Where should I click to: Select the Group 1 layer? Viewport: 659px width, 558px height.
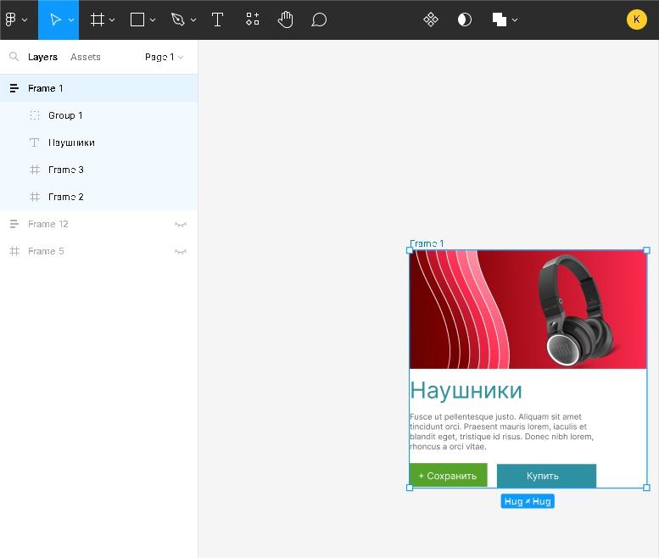(65, 115)
